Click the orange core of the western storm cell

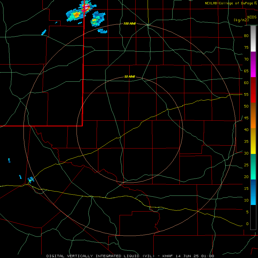[x=76, y=15]
